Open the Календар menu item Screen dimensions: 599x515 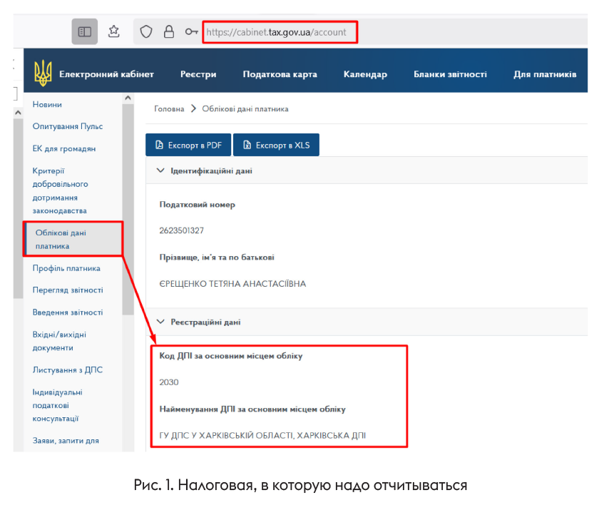click(x=365, y=74)
